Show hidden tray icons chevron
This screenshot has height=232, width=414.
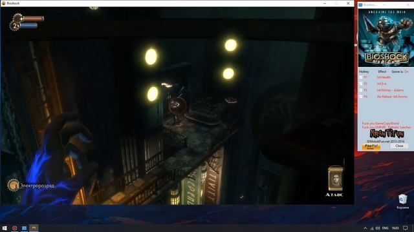365,228
